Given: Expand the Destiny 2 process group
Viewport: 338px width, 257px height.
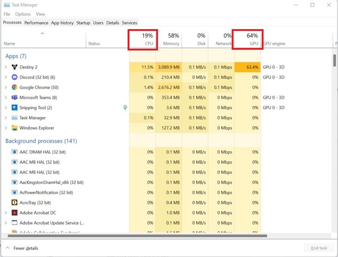Looking at the screenshot, I should [6, 67].
